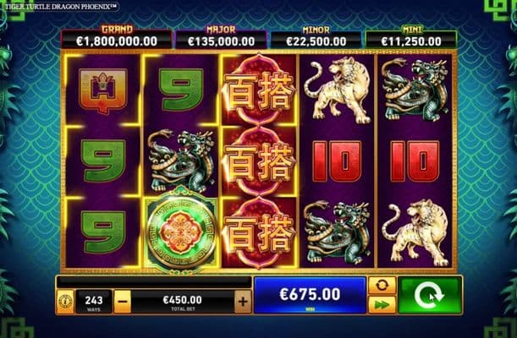Click the Q symbol on first reel
The image size is (517, 338).
click(x=103, y=90)
